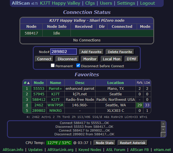
Task: Click node 588417 in Connection Status
Action: click(x=31, y=33)
